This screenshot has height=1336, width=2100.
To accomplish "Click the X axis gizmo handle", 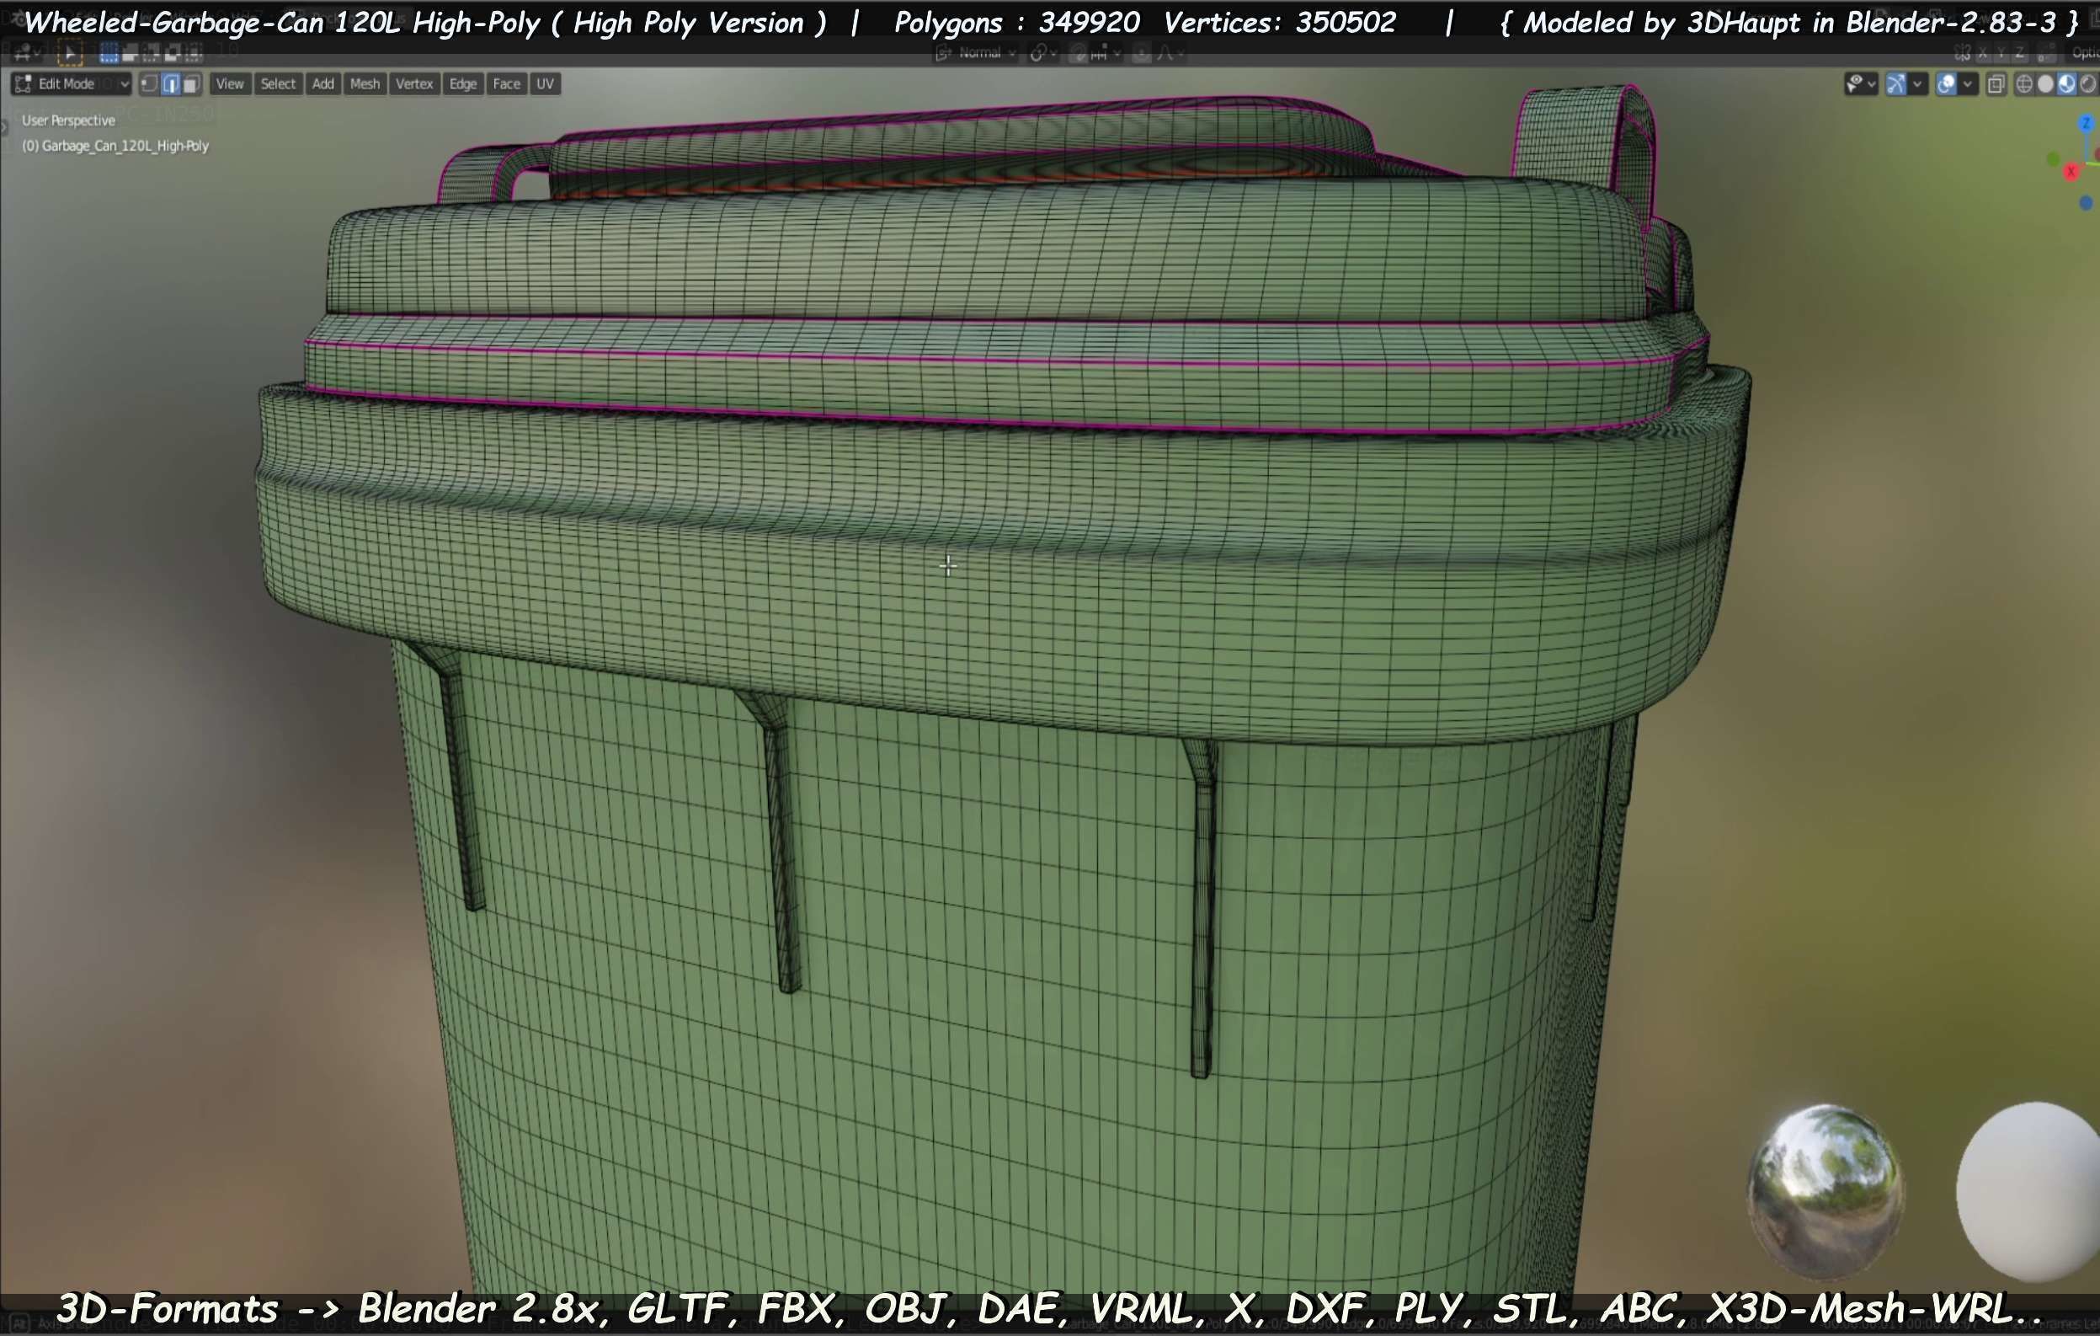I will (x=2071, y=172).
